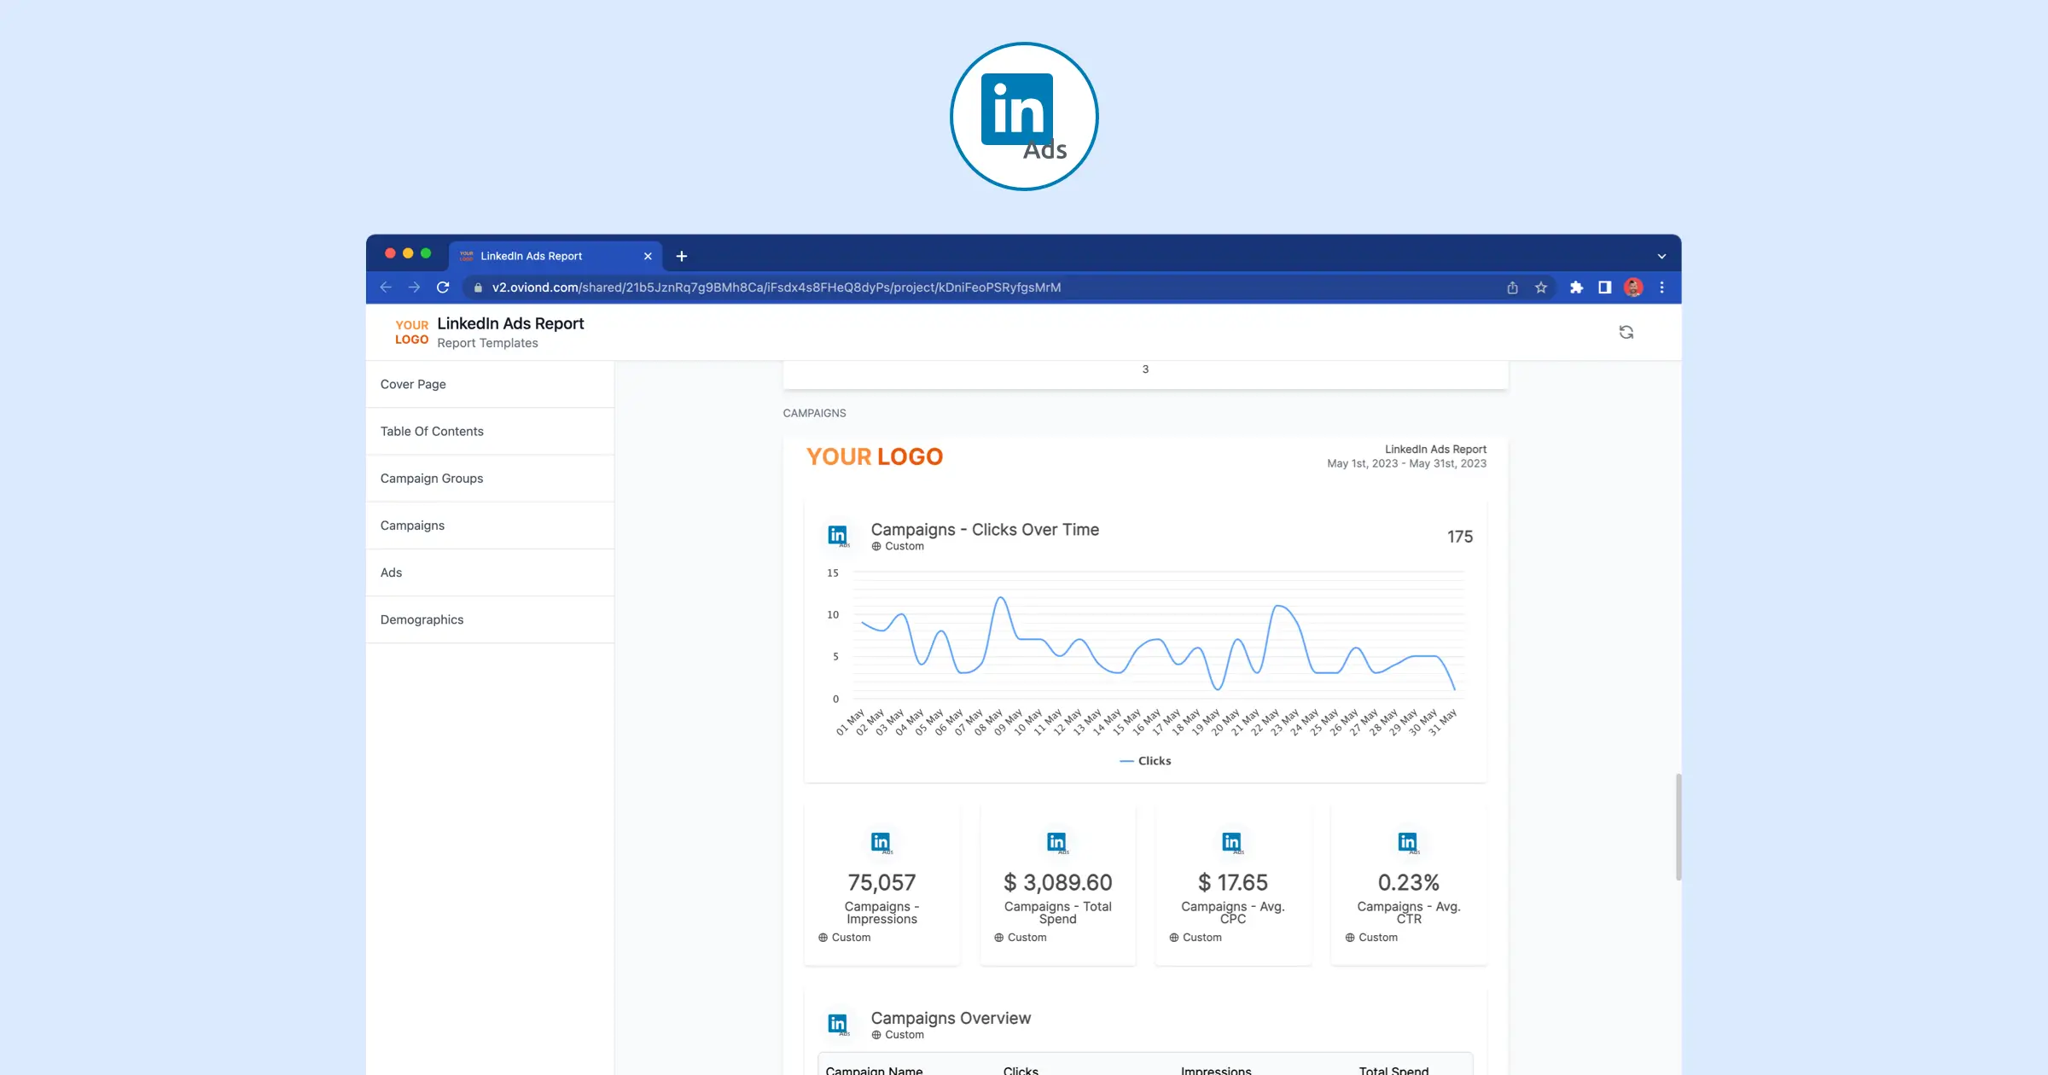Image resolution: width=2048 pixels, height=1075 pixels.
Task: Open the Cover Page section
Action: (x=490, y=384)
